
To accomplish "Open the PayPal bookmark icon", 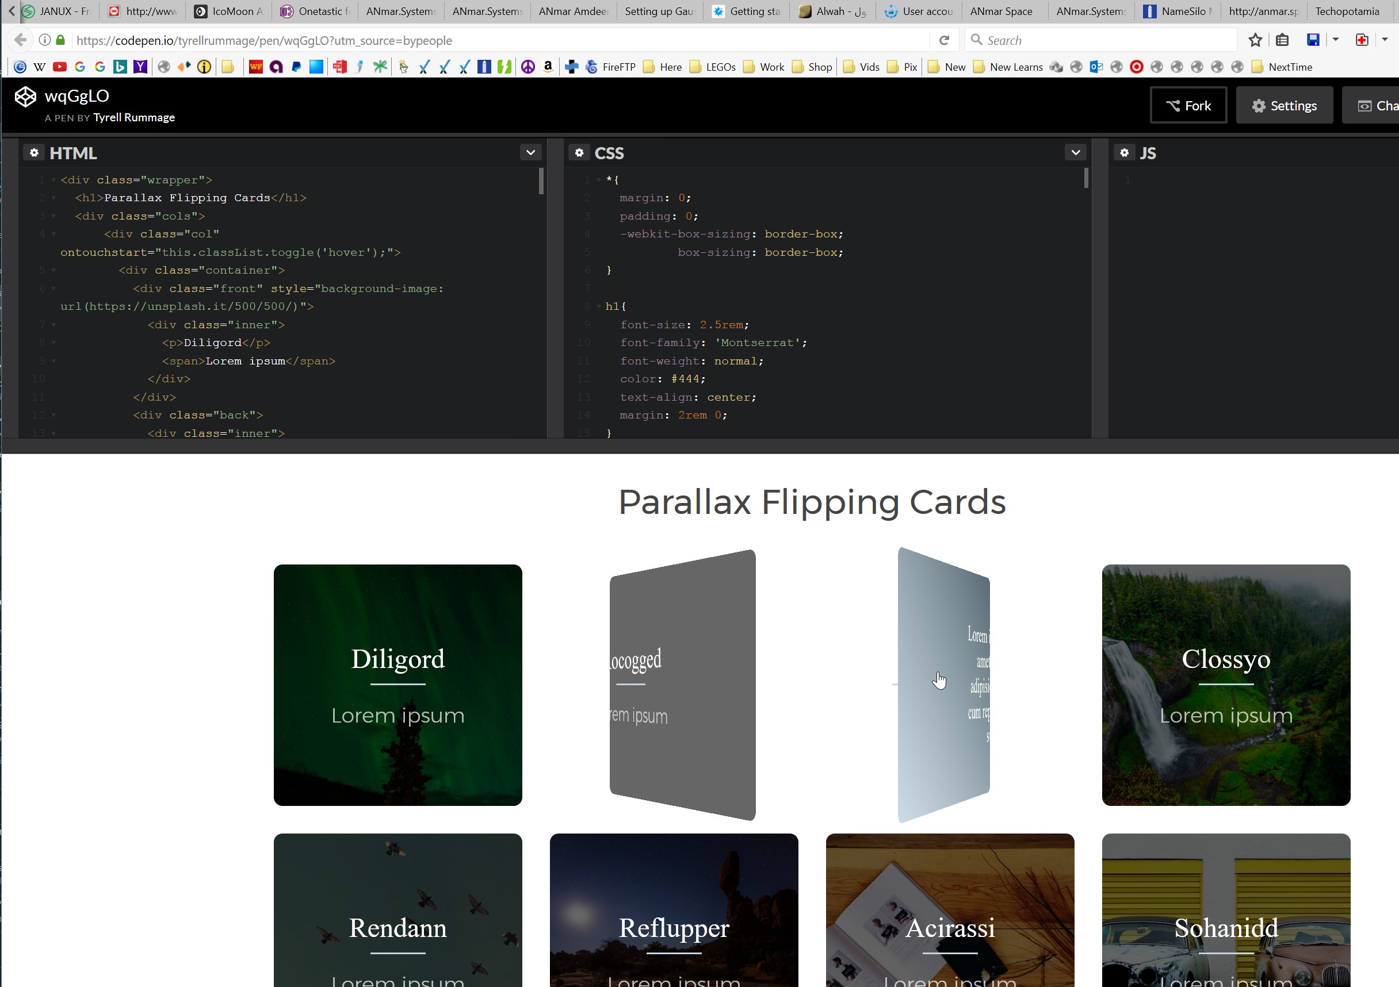I will pos(296,67).
